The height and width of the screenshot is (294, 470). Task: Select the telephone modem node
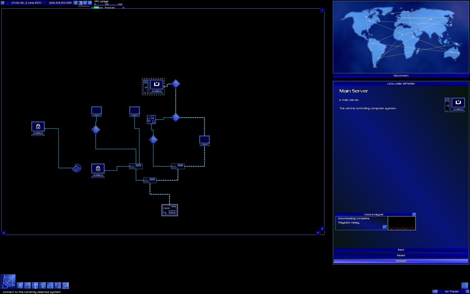(x=77, y=168)
